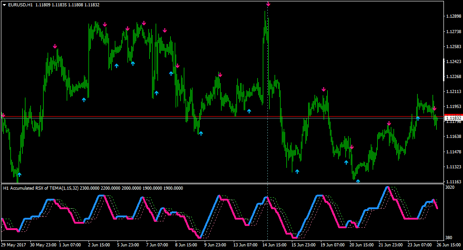Click indicator scale value 3020
This screenshot has height=250, width=463.
(x=450, y=187)
